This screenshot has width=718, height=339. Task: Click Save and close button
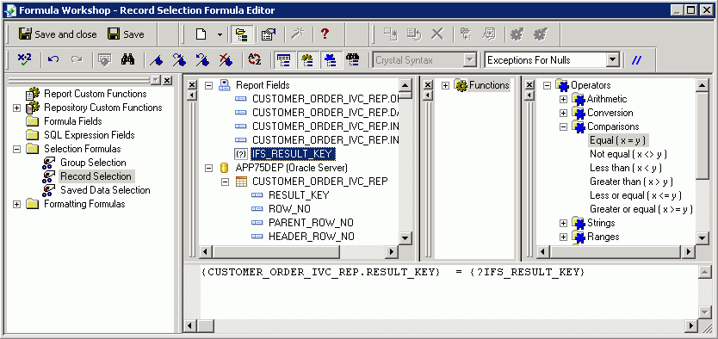pyautogui.click(x=57, y=34)
